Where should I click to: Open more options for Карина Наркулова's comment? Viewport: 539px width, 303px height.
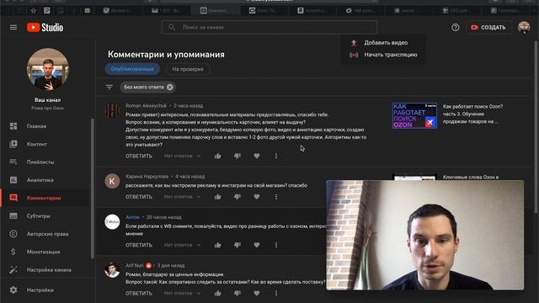pyautogui.click(x=276, y=197)
